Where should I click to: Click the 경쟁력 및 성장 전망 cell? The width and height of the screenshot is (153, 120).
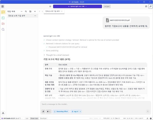[49, 90]
